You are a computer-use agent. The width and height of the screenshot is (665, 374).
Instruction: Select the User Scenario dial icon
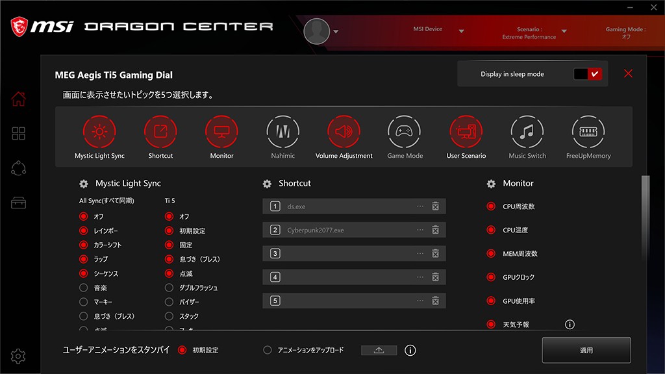[466, 132]
